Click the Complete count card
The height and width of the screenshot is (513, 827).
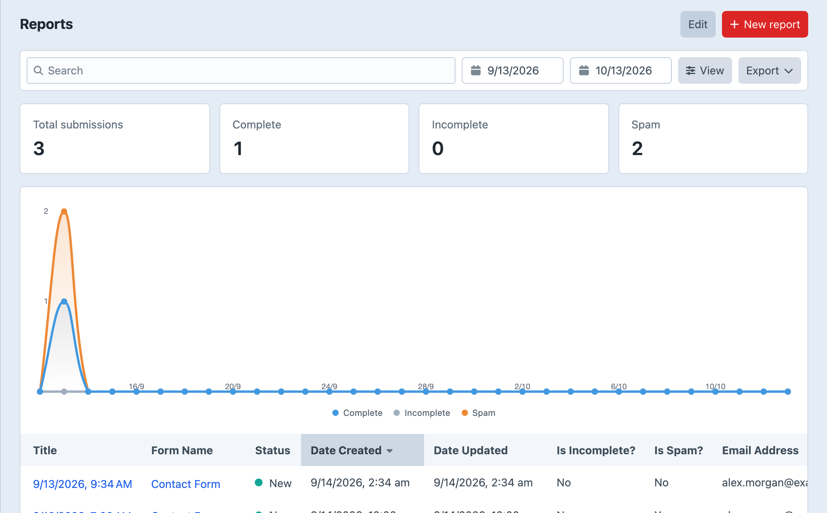pos(314,139)
